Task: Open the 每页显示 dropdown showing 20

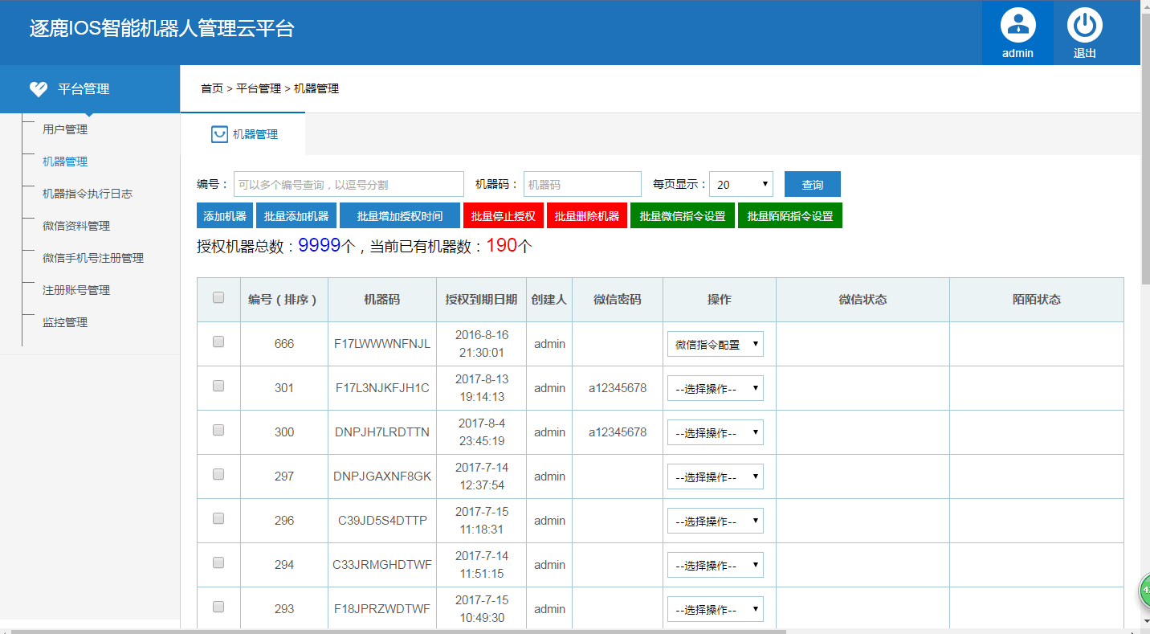Action: tap(740, 184)
